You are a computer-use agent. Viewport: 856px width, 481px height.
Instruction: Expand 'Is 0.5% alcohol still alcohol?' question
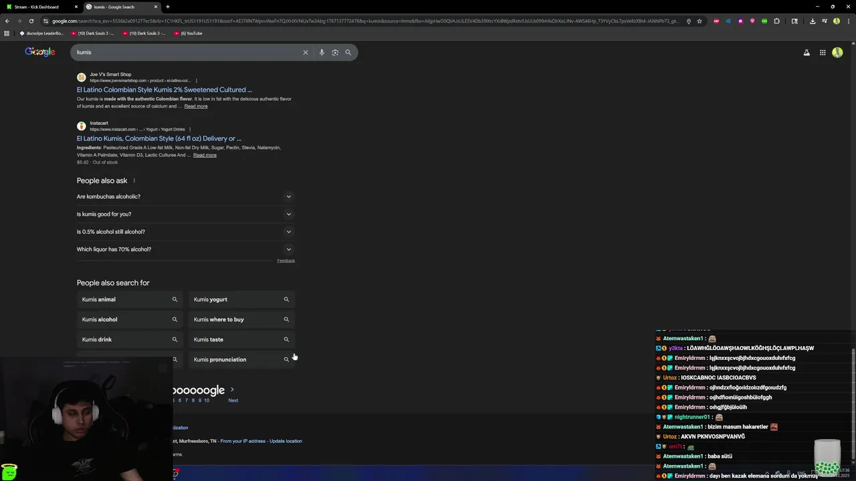(185, 232)
